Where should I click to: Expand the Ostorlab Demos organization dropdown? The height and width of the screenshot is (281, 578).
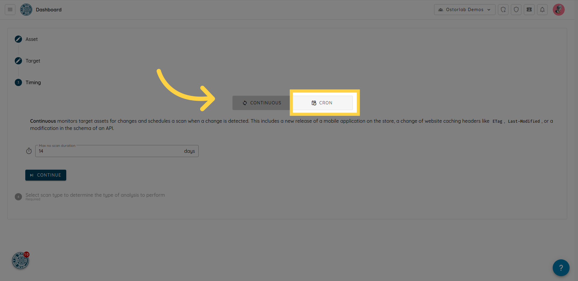coord(465,10)
